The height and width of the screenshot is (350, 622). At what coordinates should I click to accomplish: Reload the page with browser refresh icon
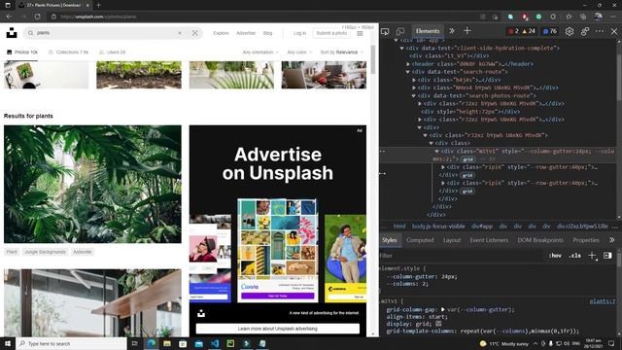point(37,17)
